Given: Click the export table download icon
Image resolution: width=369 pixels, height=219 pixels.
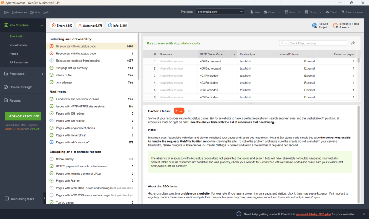Looking at the screenshot, I should tap(353, 43).
